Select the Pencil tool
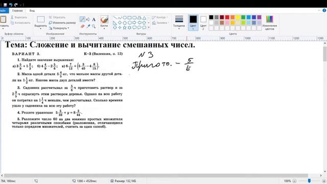 click(x=82, y=19)
